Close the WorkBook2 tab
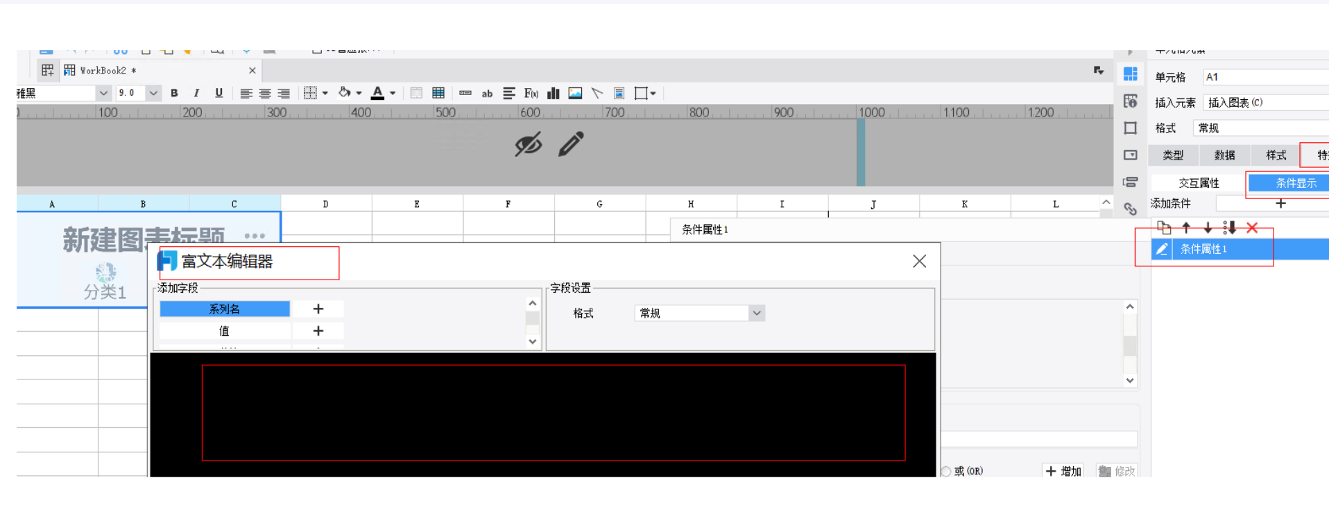1329x505 pixels. click(252, 70)
